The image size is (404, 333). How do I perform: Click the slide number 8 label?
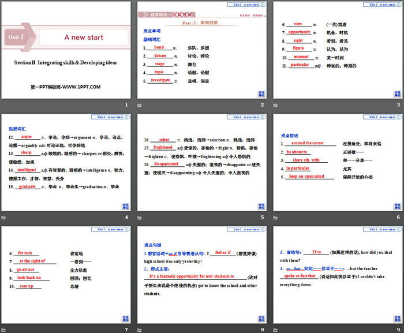point(262,330)
